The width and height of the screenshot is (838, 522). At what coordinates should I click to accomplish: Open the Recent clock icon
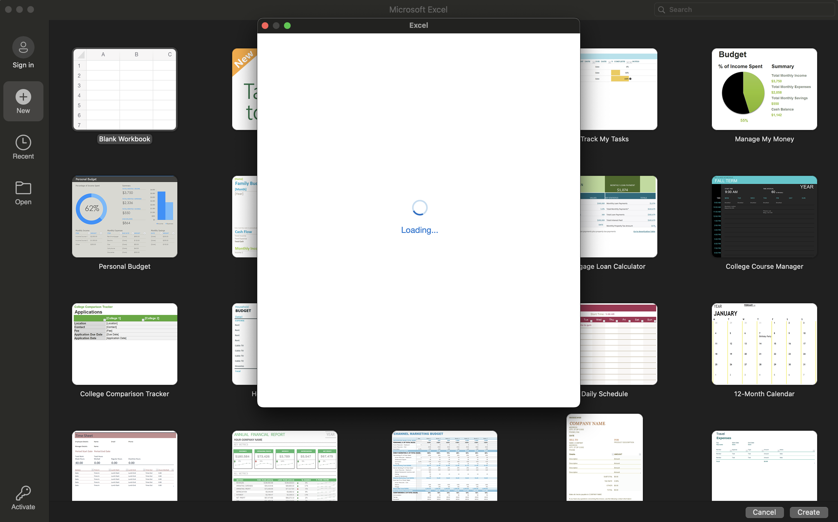point(23,142)
